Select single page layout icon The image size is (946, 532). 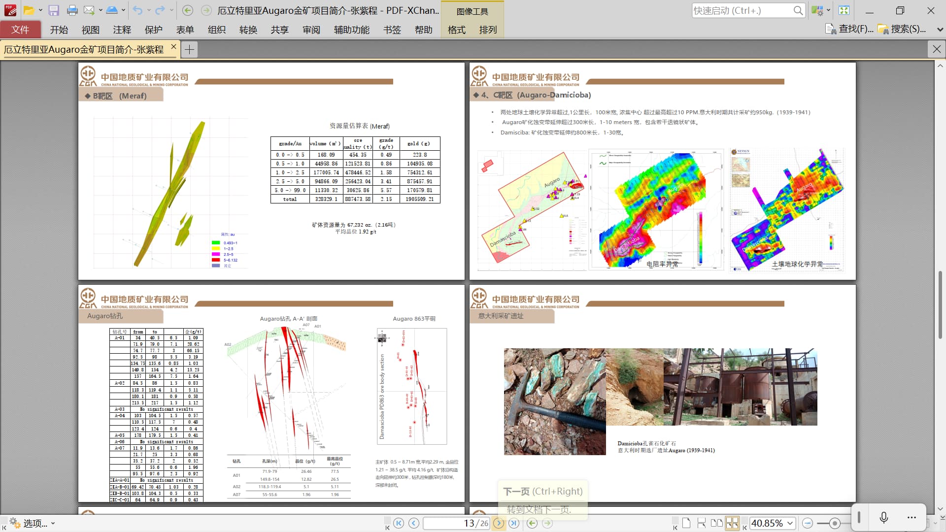point(686,523)
